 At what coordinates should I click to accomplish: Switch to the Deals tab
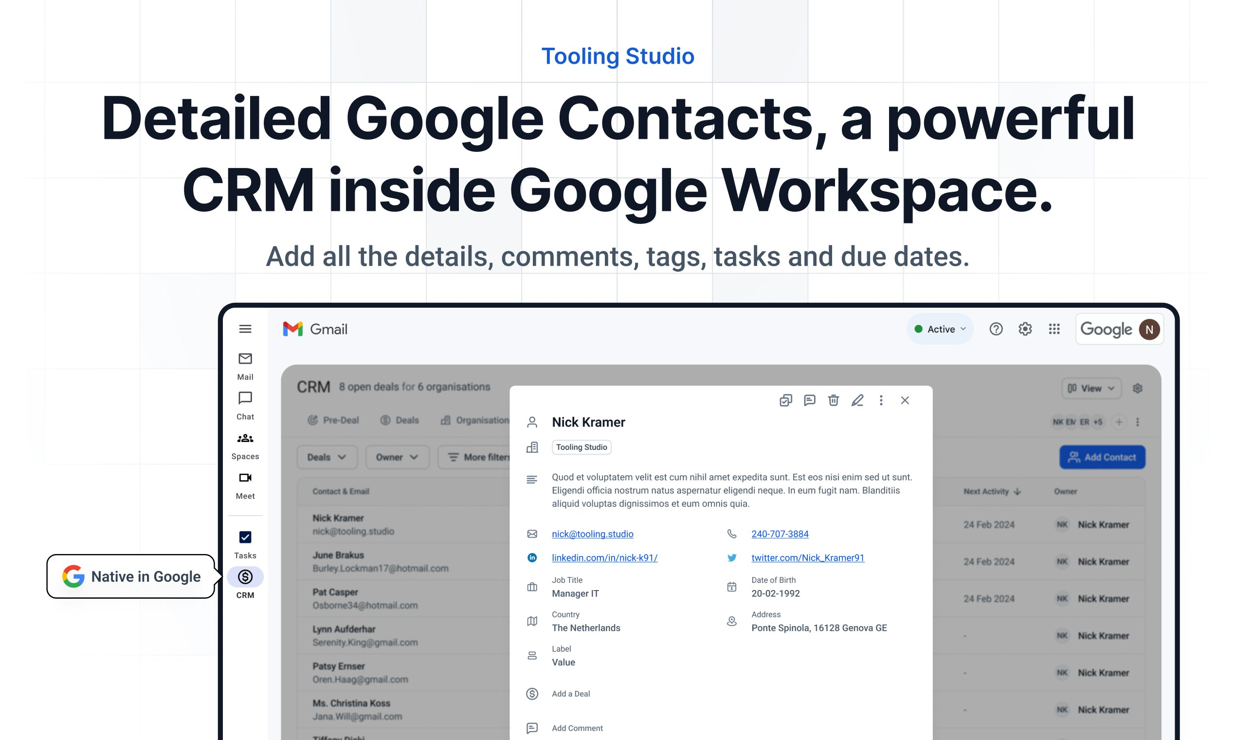click(400, 420)
